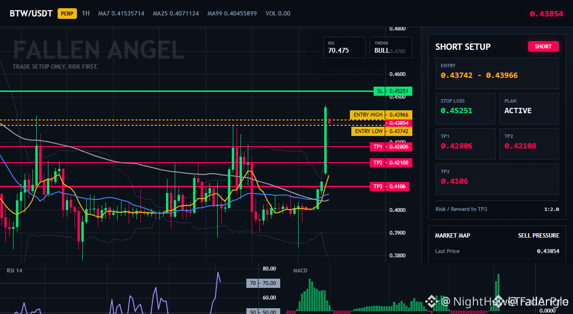The width and height of the screenshot is (573, 314).
Task: Click the ENTRY LOW 0.43742 label
Action: click(381, 131)
